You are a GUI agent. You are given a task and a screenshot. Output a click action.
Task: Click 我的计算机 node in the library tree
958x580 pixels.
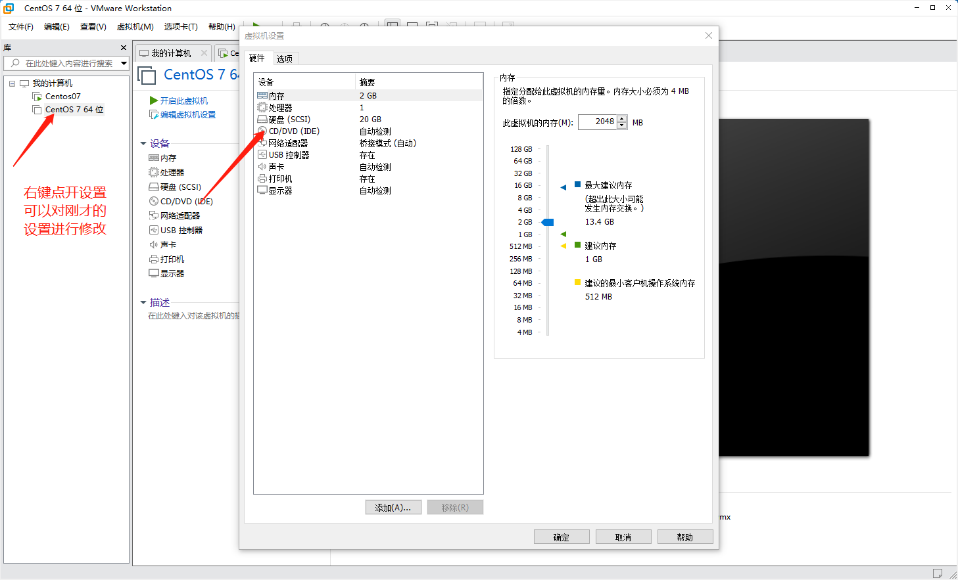click(x=53, y=83)
